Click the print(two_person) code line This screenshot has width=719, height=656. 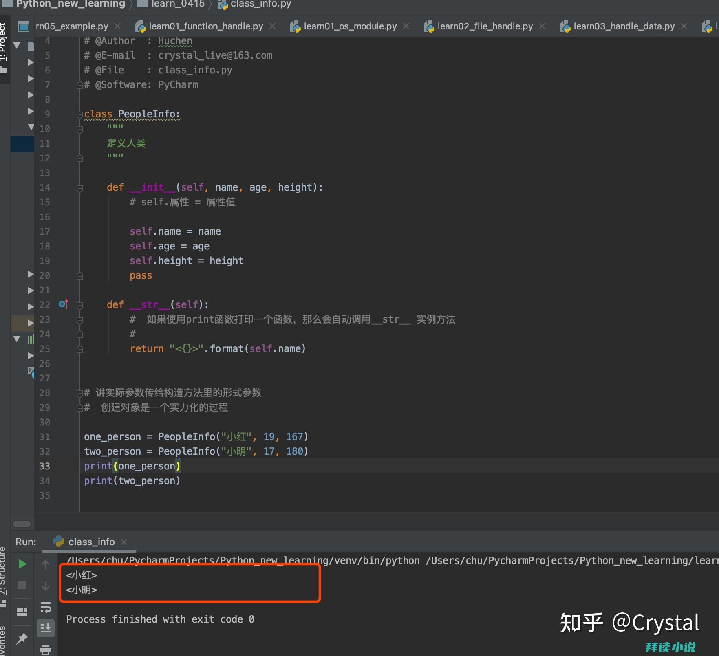[x=132, y=481]
